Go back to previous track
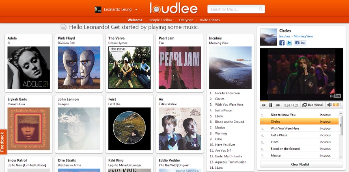 pyautogui.click(x=263, y=105)
